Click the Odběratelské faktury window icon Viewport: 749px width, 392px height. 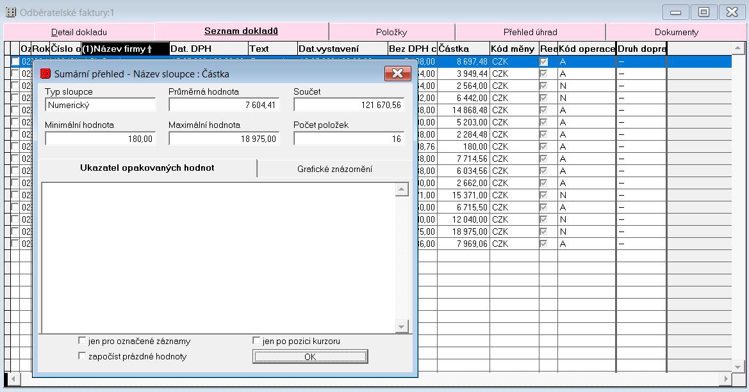pos(10,12)
